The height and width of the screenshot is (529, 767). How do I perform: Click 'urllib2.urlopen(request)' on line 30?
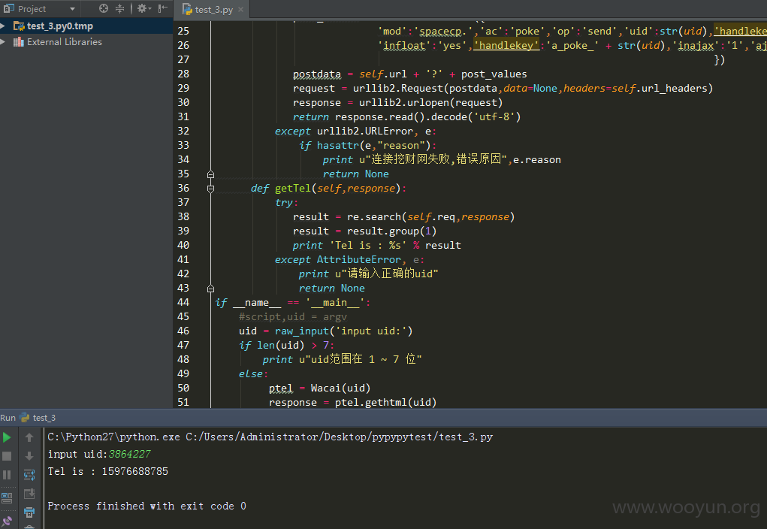coord(430,103)
